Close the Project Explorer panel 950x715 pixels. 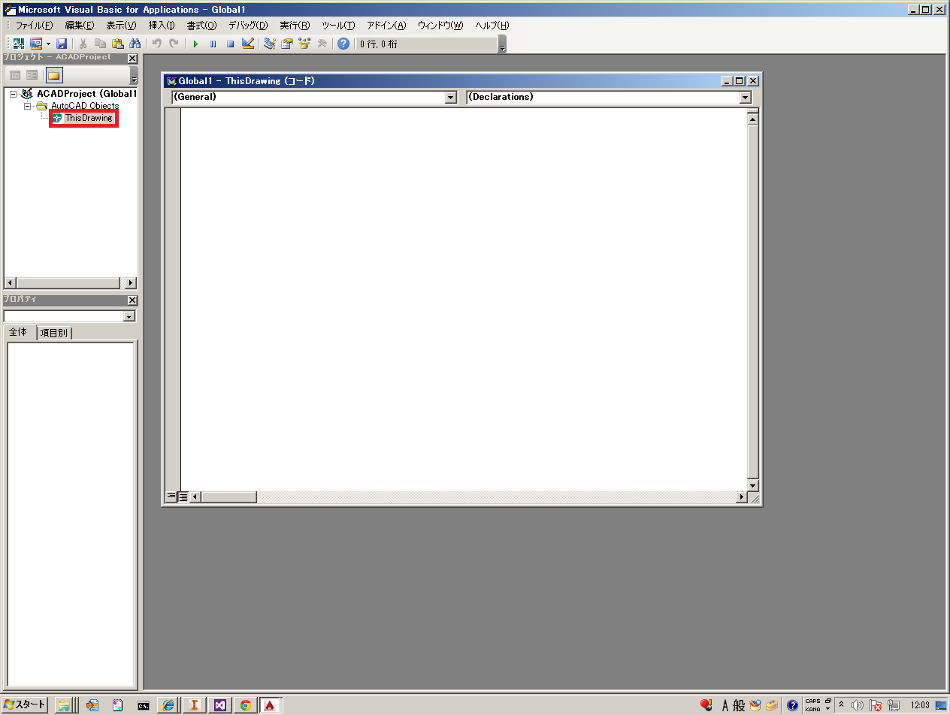132,59
